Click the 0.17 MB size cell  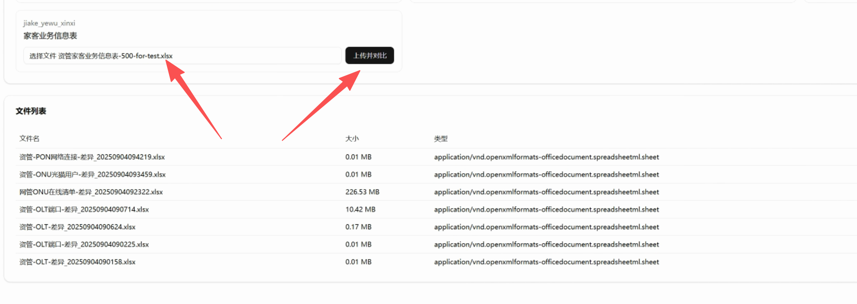358,227
